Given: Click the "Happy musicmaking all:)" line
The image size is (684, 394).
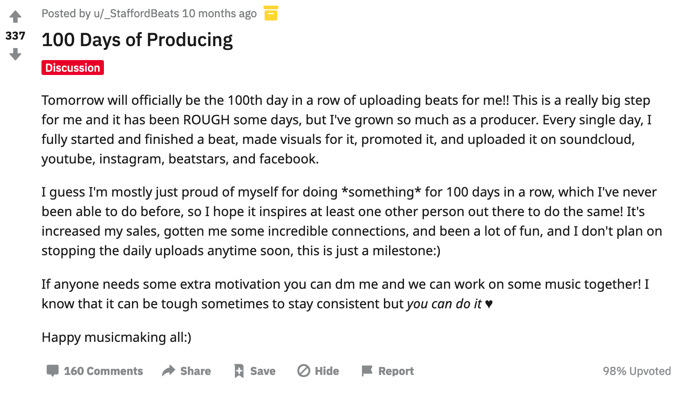Looking at the screenshot, I should 116,337.
